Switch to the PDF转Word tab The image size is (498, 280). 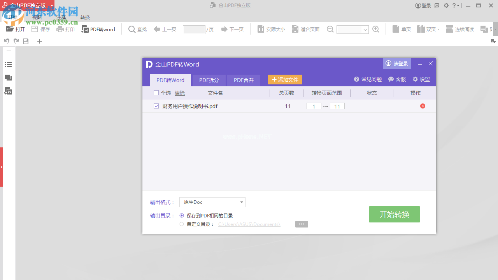pos(170,80)
